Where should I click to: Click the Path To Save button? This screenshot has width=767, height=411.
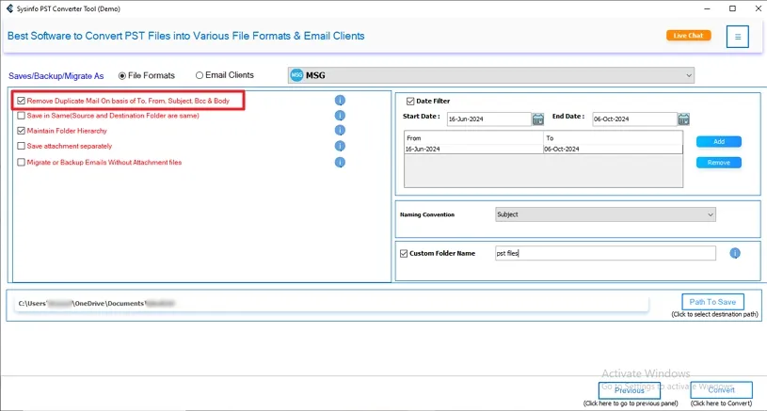712,302
